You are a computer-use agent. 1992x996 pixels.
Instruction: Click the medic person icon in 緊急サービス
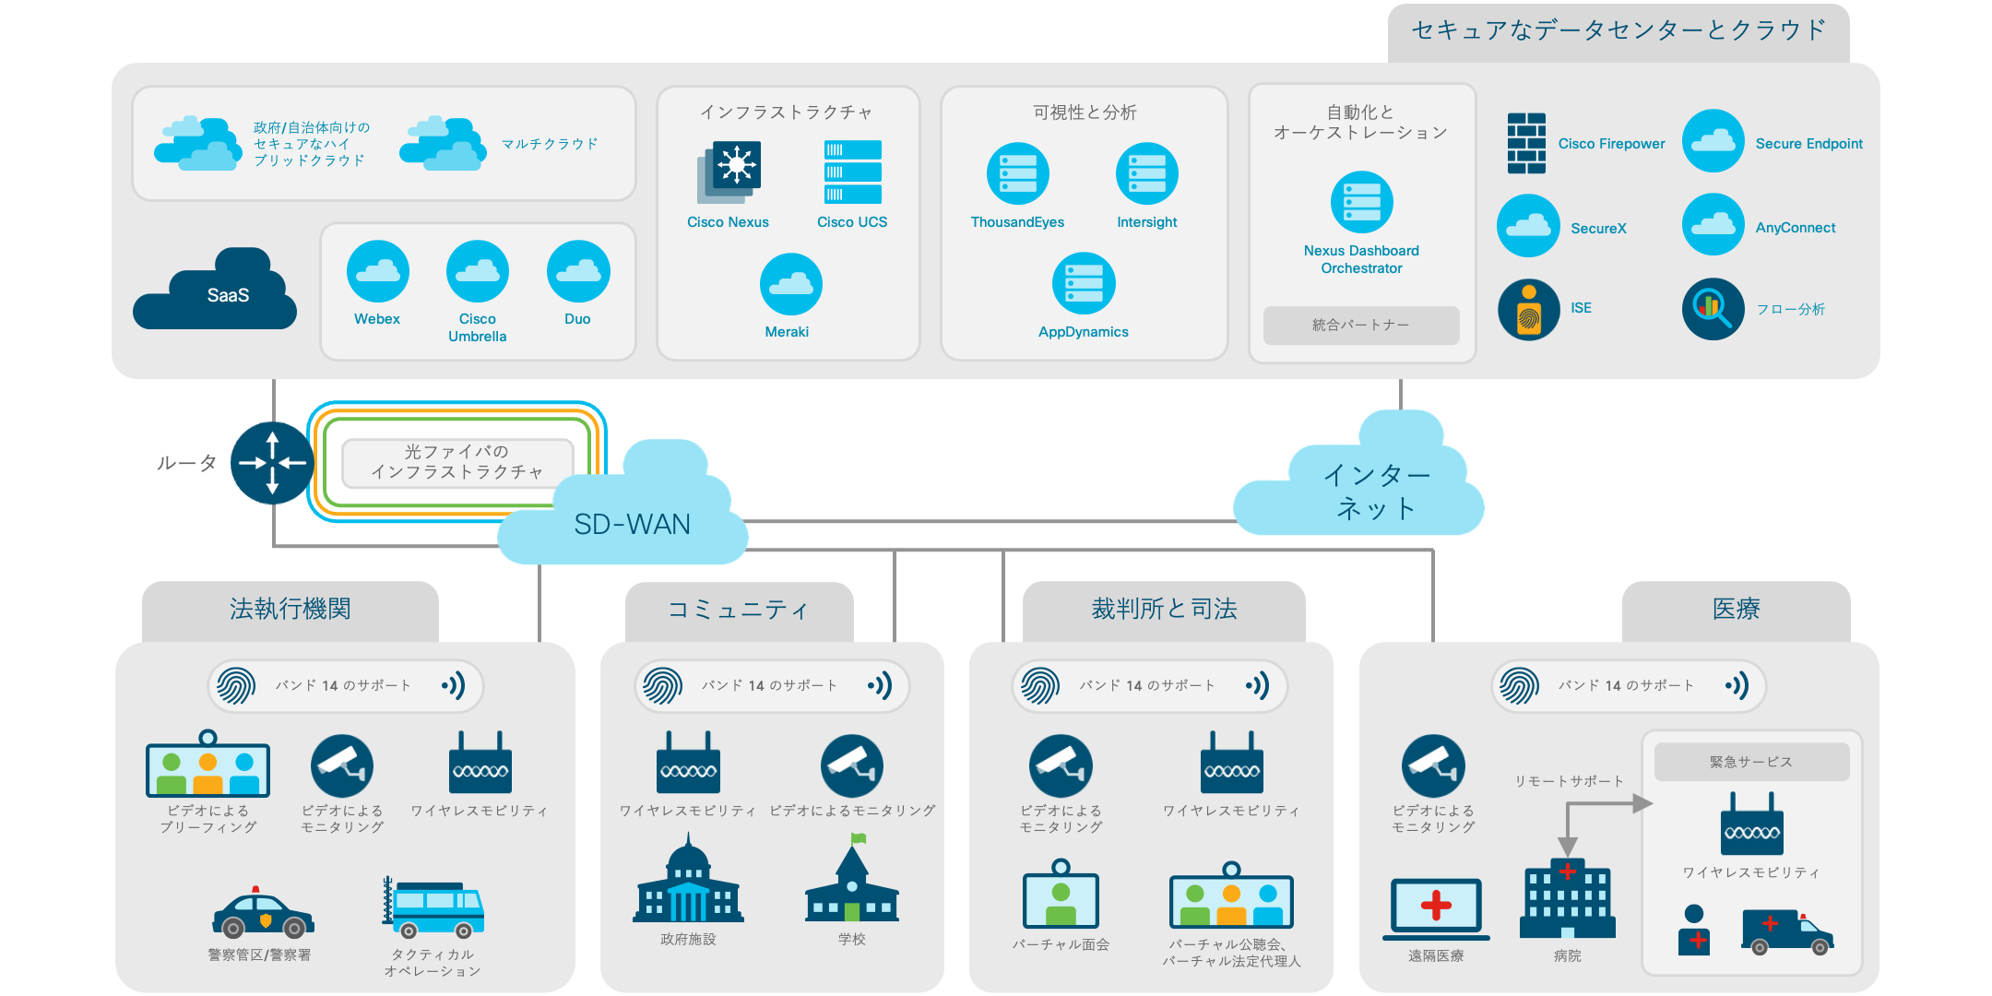[x=1694, y=930]
